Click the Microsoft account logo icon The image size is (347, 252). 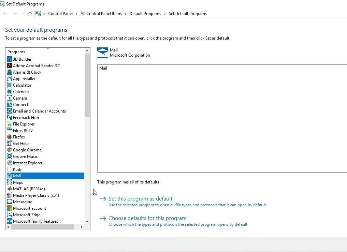pos(9,208)
